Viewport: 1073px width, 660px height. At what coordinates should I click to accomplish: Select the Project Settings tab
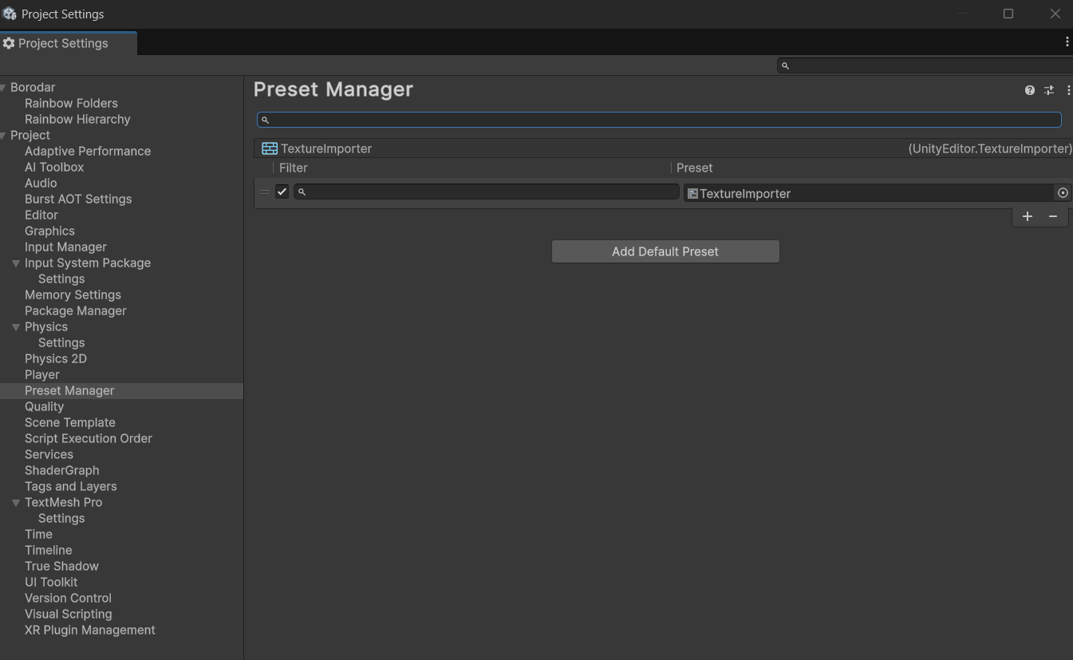coord(69,43)
